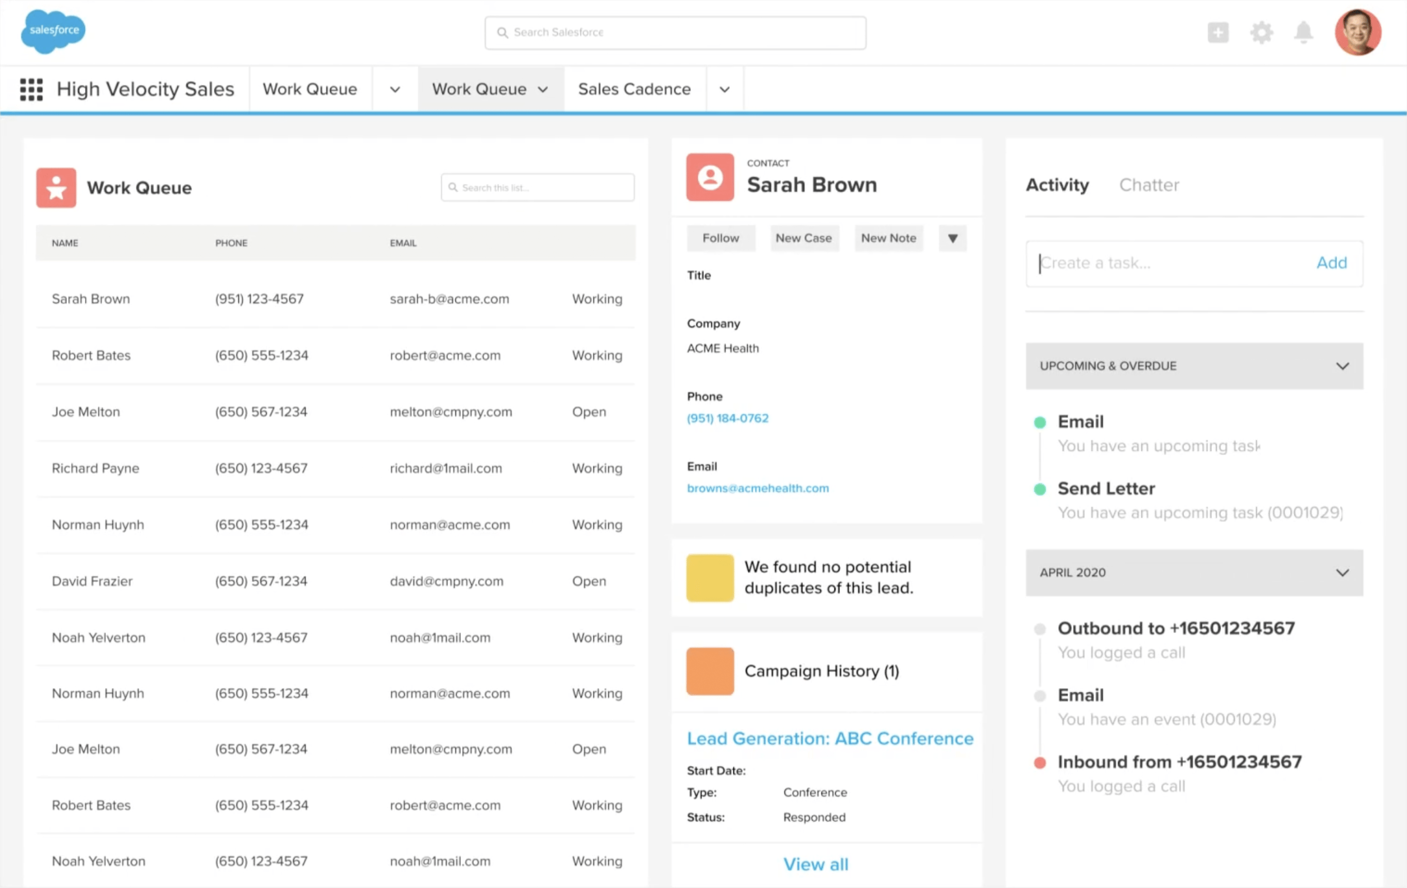The image size is (1407, 888).
Task: Click the browns@acmehealth.com email link
Action: tap(757, 488)
